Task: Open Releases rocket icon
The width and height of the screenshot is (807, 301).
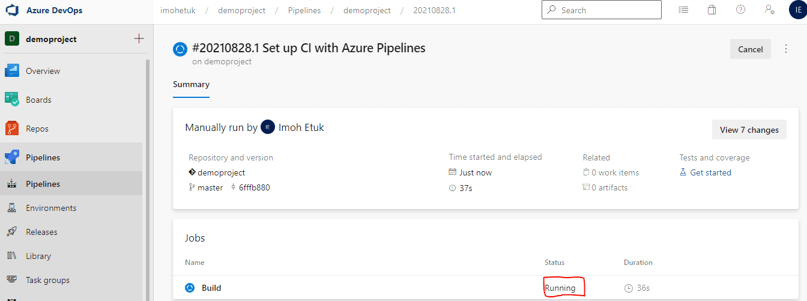Action: (x=11, y=232)
